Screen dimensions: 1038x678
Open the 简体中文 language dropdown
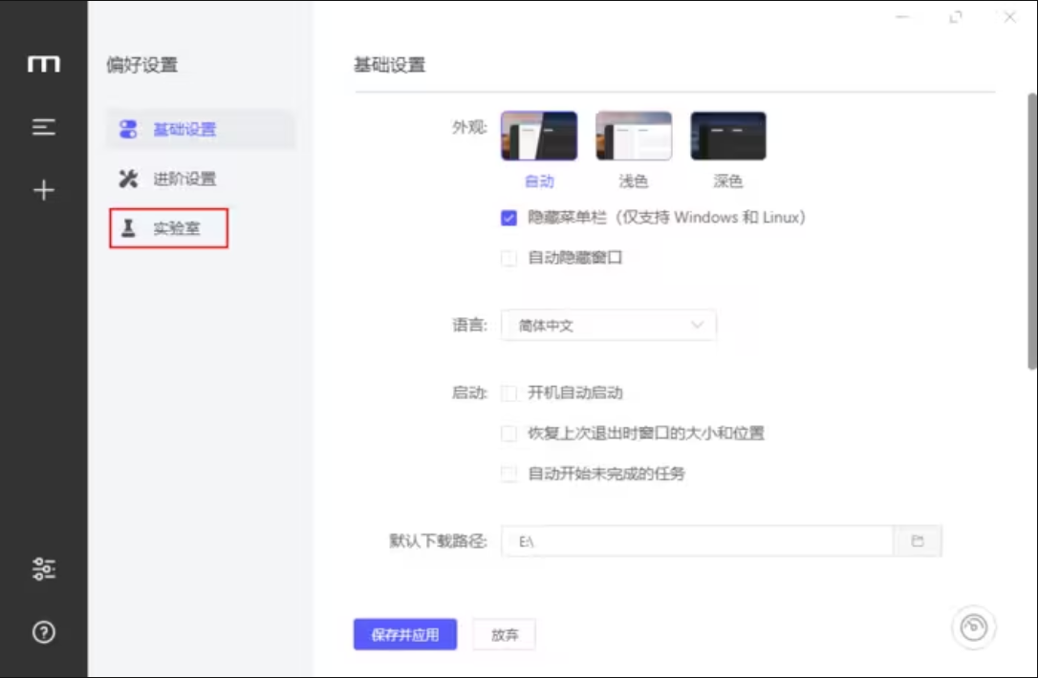coord(609,326)
